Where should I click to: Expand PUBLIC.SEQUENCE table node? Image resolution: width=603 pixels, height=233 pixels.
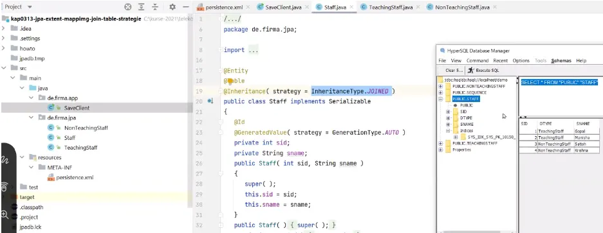(441, 92)
